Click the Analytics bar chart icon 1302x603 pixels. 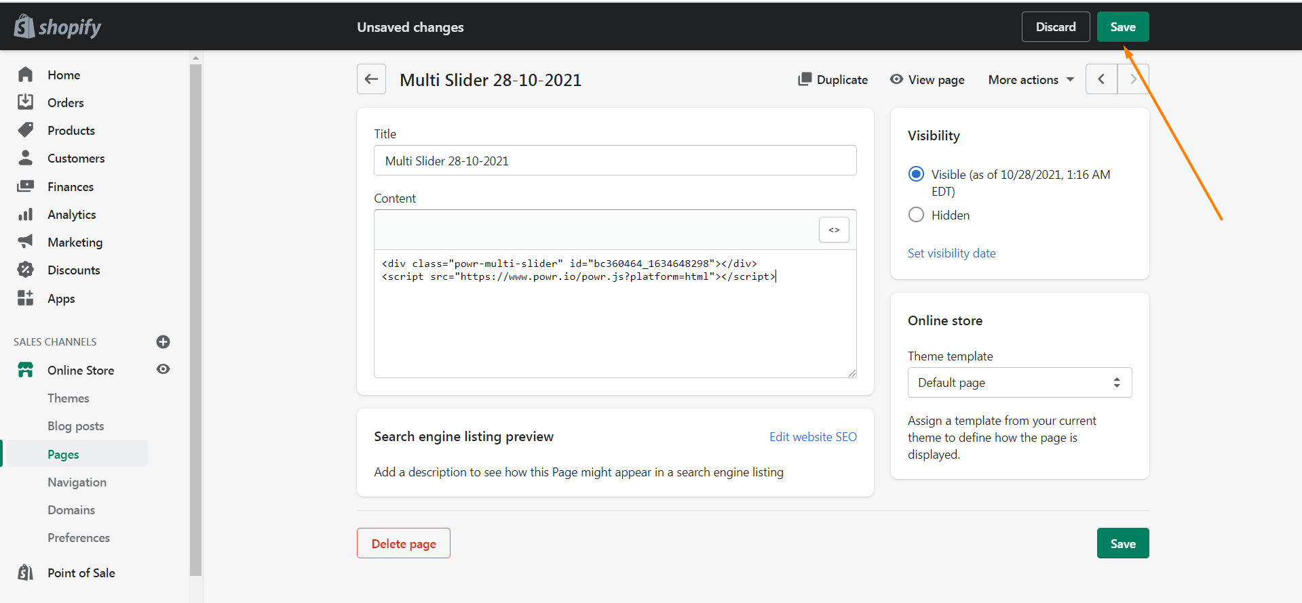point(26,214)
